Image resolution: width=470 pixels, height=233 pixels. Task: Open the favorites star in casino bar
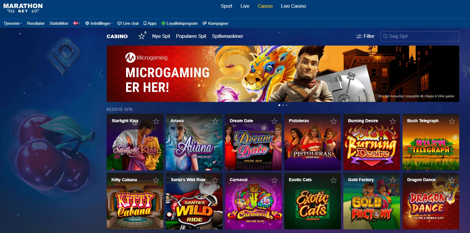(142, 36)
